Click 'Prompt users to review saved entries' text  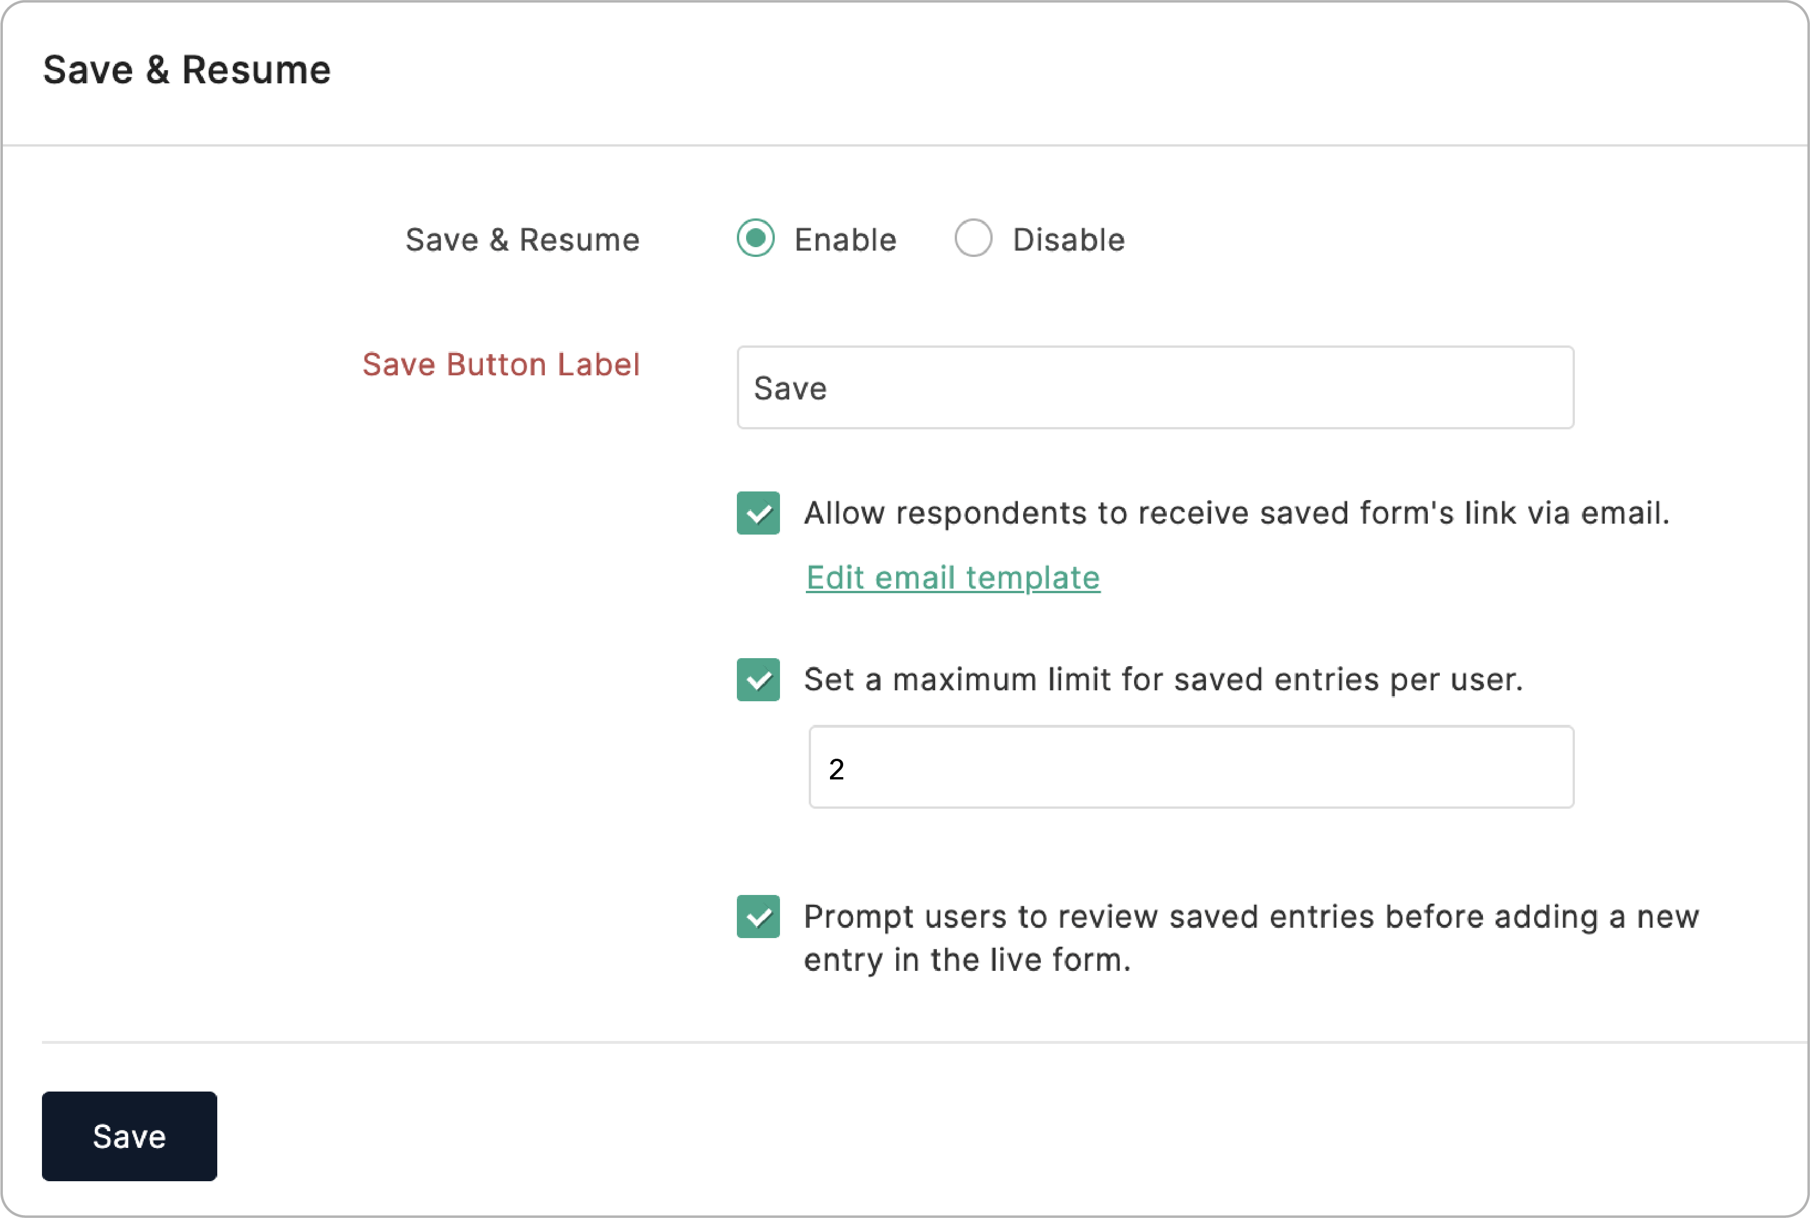(1251, 917)
